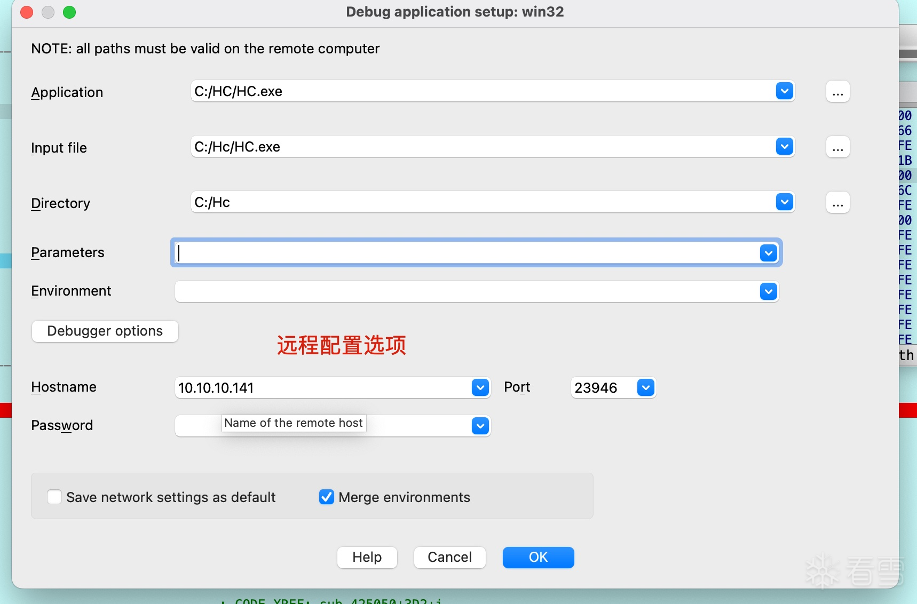This screenshot has width=917, height=604.
Task: Click the dialog title Debug application setup: win32
Action: (455, 12)
